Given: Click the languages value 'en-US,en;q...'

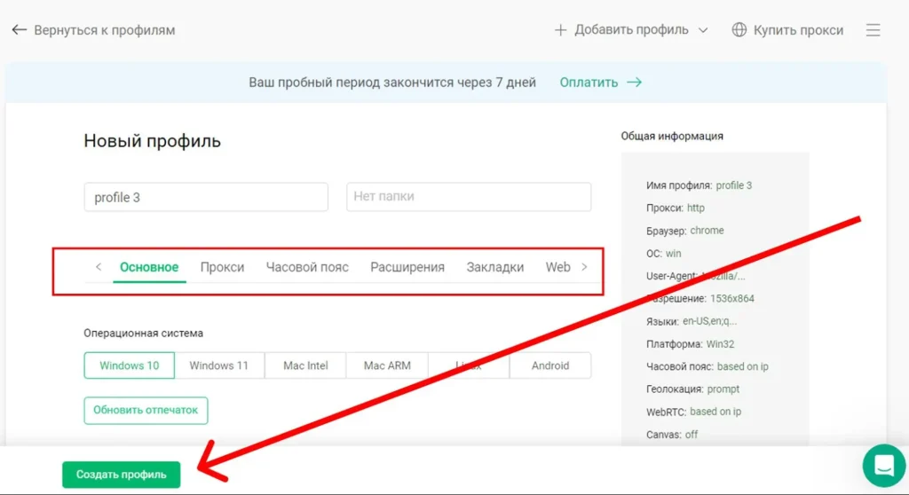Looking at the screenshot, I should (709, 321).
